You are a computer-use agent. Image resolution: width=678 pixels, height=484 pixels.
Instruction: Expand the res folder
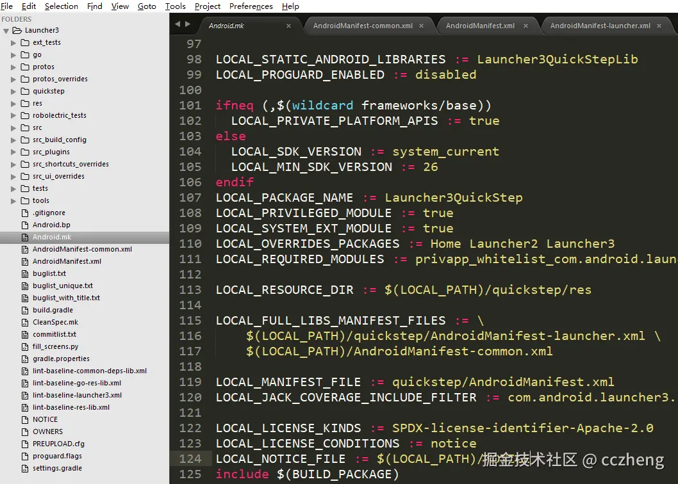[13, 104]
